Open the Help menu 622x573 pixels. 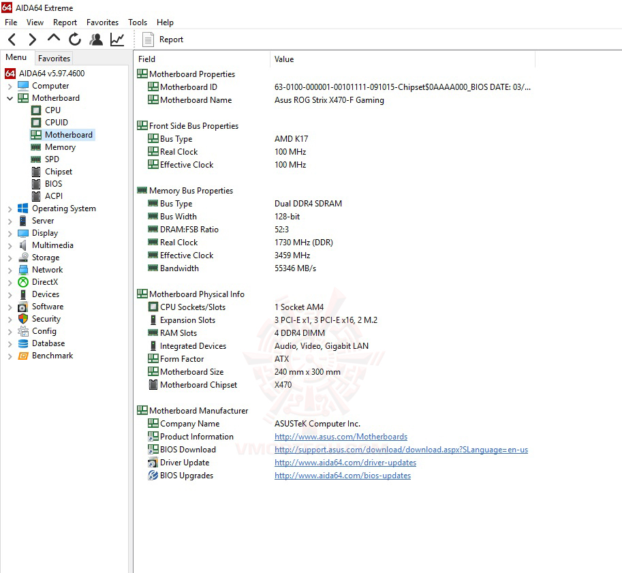165,22
